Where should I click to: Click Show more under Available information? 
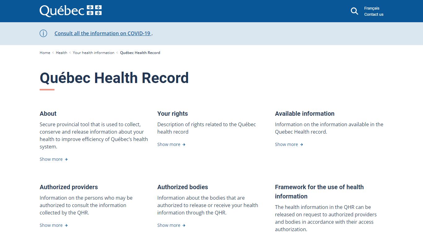289,144
